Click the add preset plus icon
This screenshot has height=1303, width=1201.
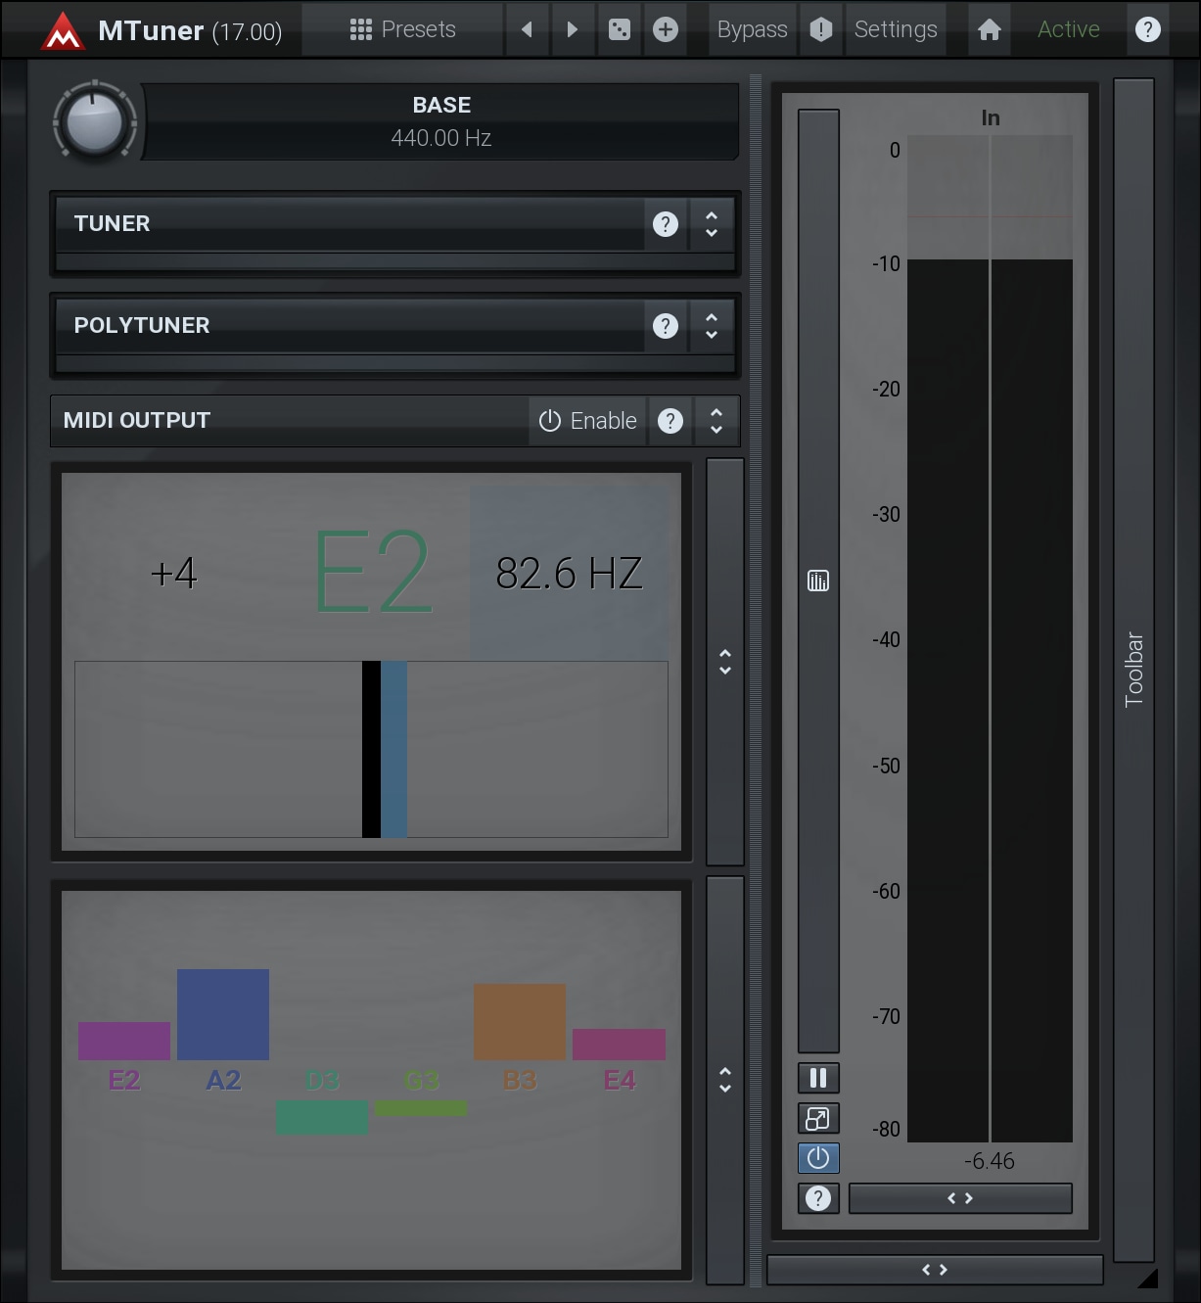[666, 29]
